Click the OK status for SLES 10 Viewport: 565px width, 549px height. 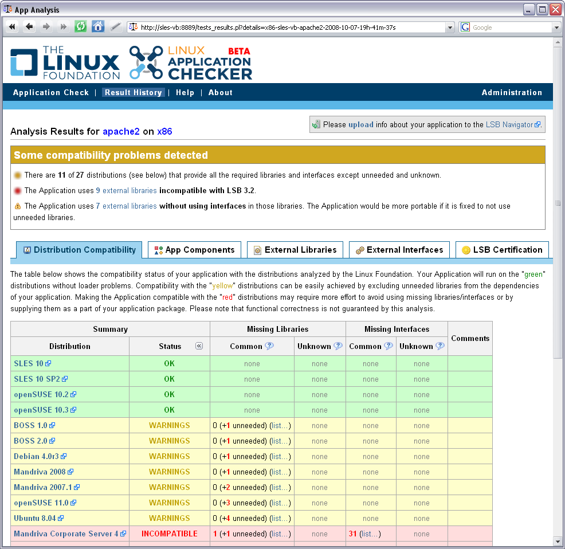pos(170,363)
